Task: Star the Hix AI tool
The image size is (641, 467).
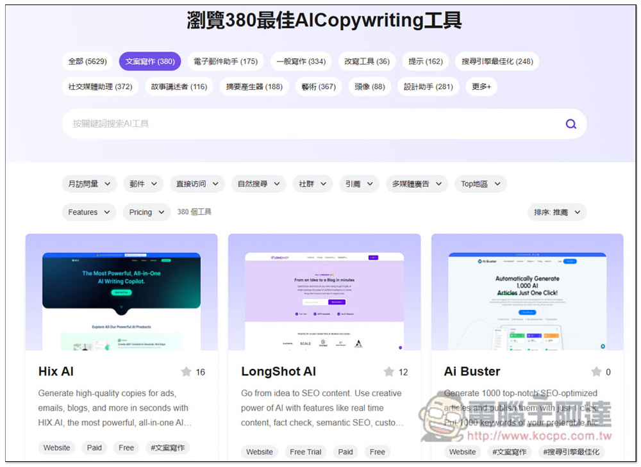Action: click(x=186, y=372)
